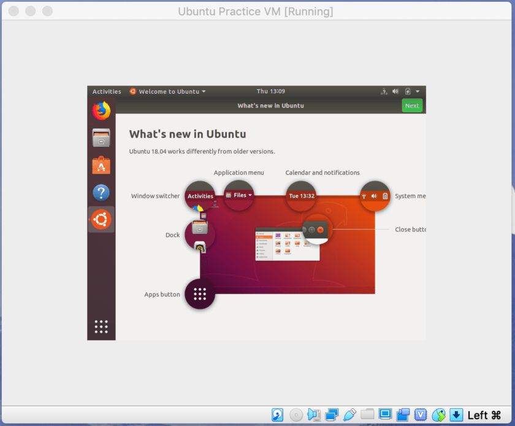Click the green Next button
The image size is (515, 426).
pyautogui.click(x=412, y=106)
